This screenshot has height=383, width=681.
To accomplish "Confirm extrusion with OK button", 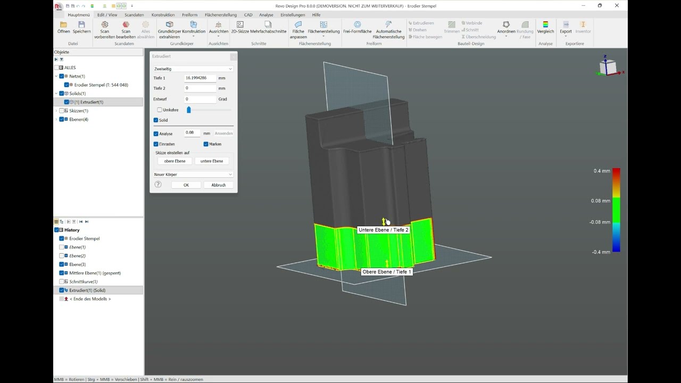I will click(186, 185).
